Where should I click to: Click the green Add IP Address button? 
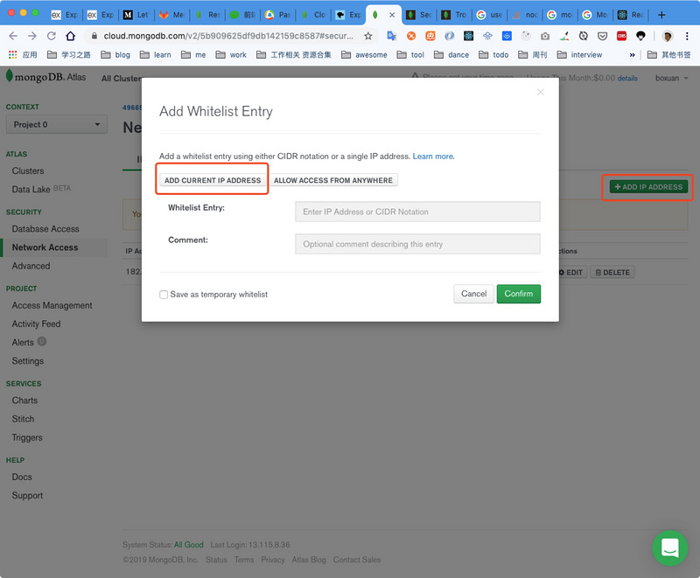pyautogui.click(x=648, y=187)
